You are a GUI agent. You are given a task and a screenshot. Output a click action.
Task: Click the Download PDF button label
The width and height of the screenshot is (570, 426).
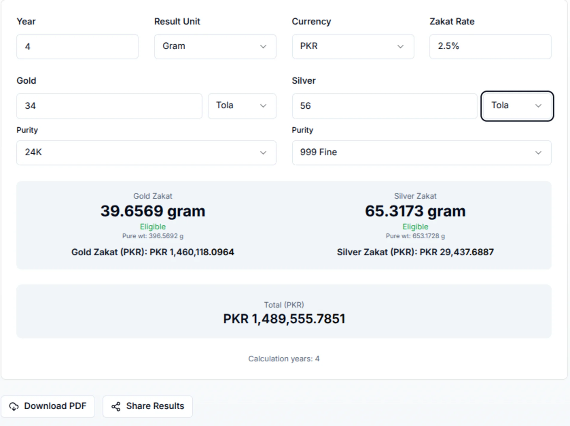point(55,406)
